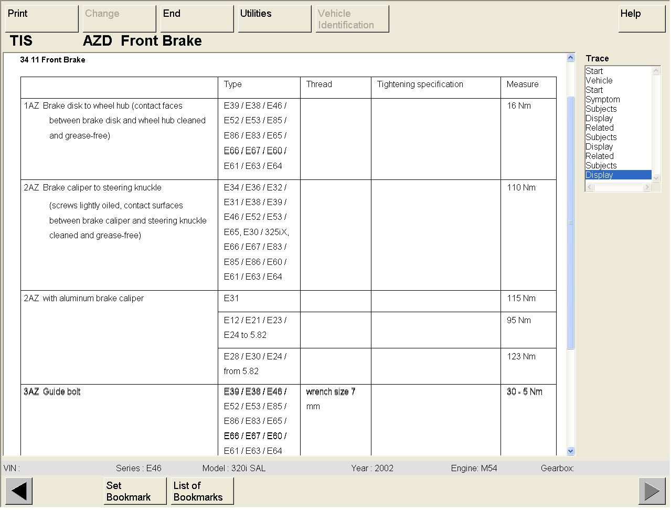Click the 'E34 / E36 / E32 /' type line
The image size is (671, 510).
(255, 188)
